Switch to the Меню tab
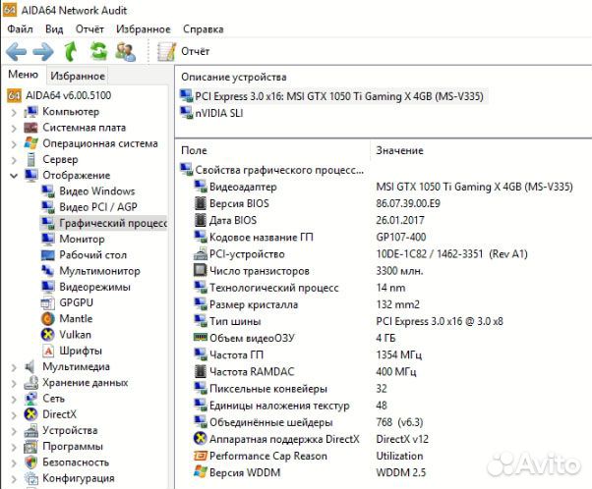The height and width of the screenshot is (489, 592). (23, 75)
